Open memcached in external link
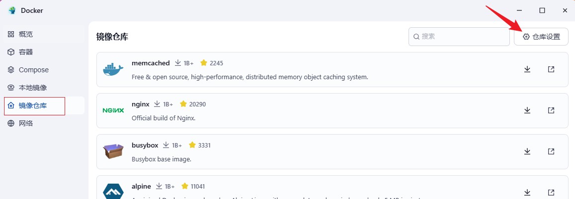 point(551,69)
